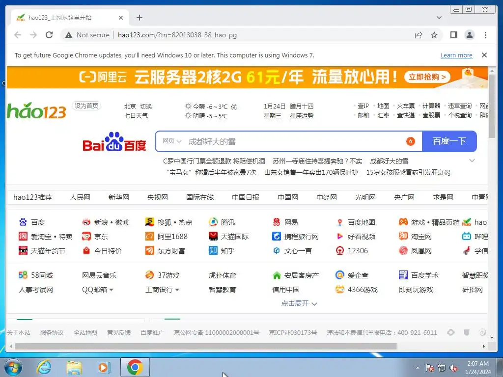This screenshot has height=377, width=503.
Task: Click the 切换 city link
Action: tap(146, 106)
